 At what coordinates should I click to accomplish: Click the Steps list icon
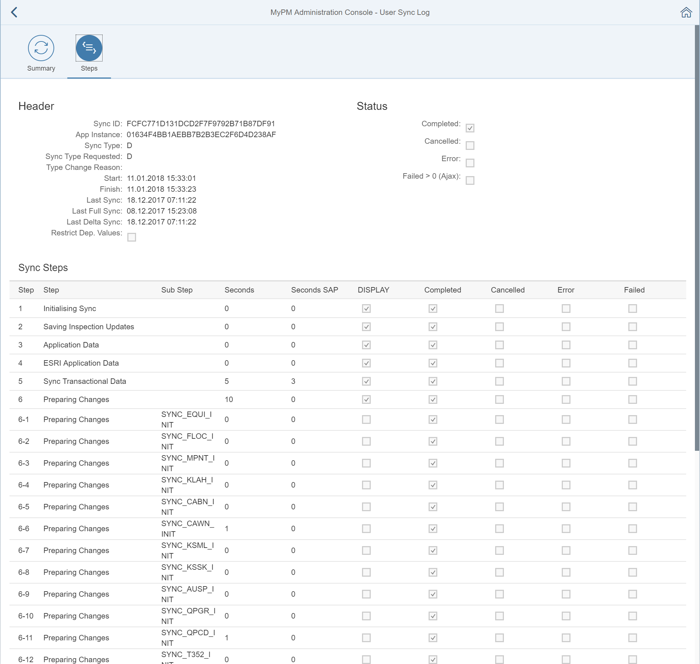(x=89, y=48)
